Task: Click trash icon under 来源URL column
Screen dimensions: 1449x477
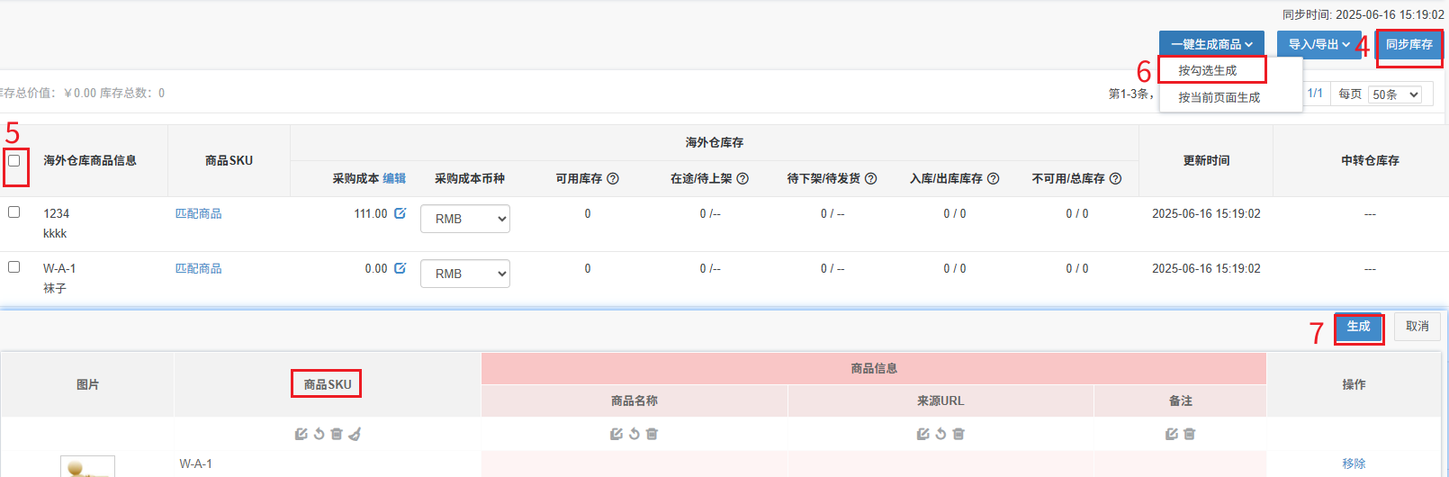Action: click(x=958, y=434)
